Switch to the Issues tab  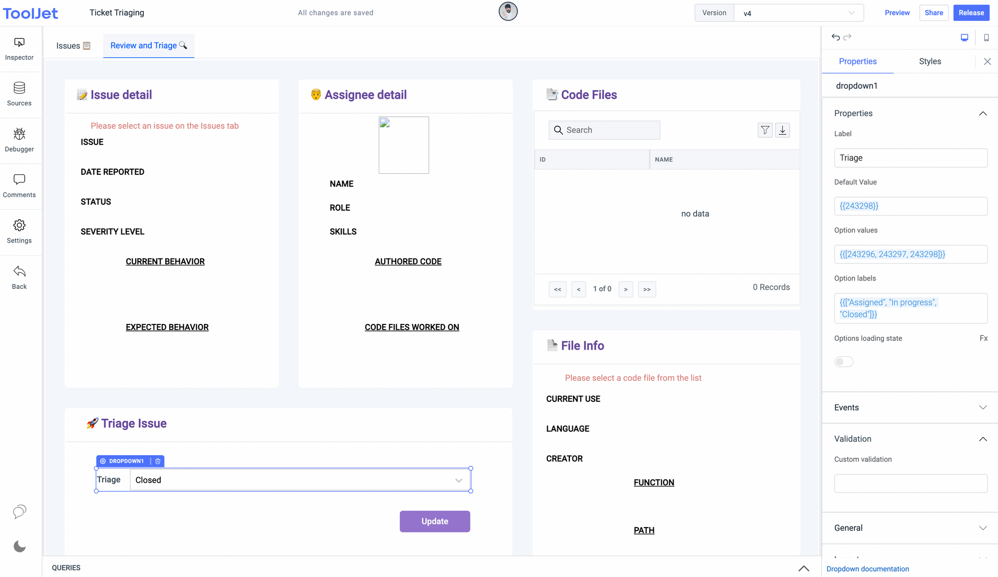[x=73, y=46]
